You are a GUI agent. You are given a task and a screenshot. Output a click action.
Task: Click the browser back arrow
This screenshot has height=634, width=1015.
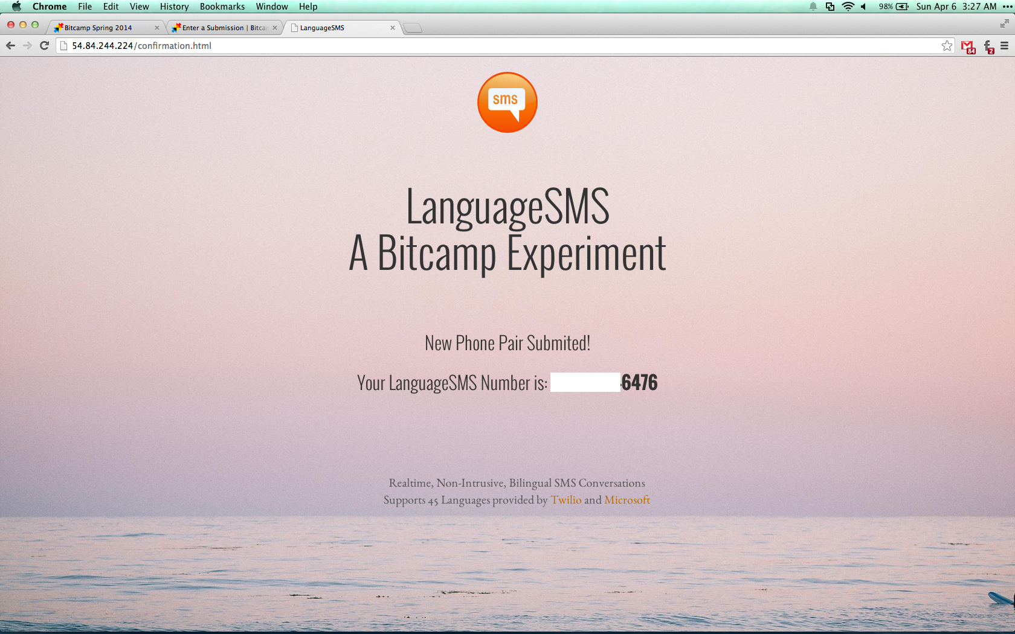[10, 46]
